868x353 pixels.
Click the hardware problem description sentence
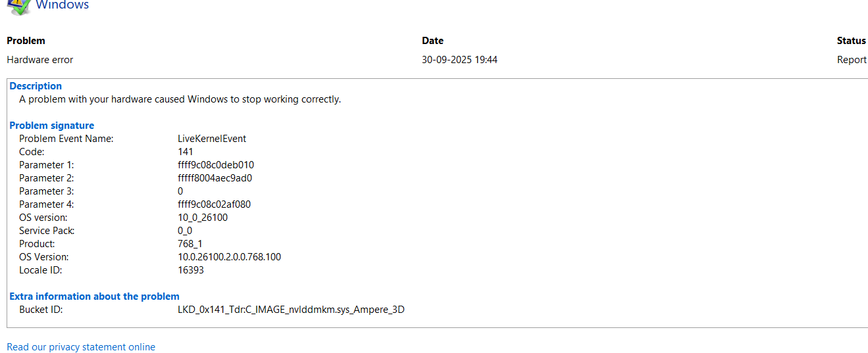(180, 99)
